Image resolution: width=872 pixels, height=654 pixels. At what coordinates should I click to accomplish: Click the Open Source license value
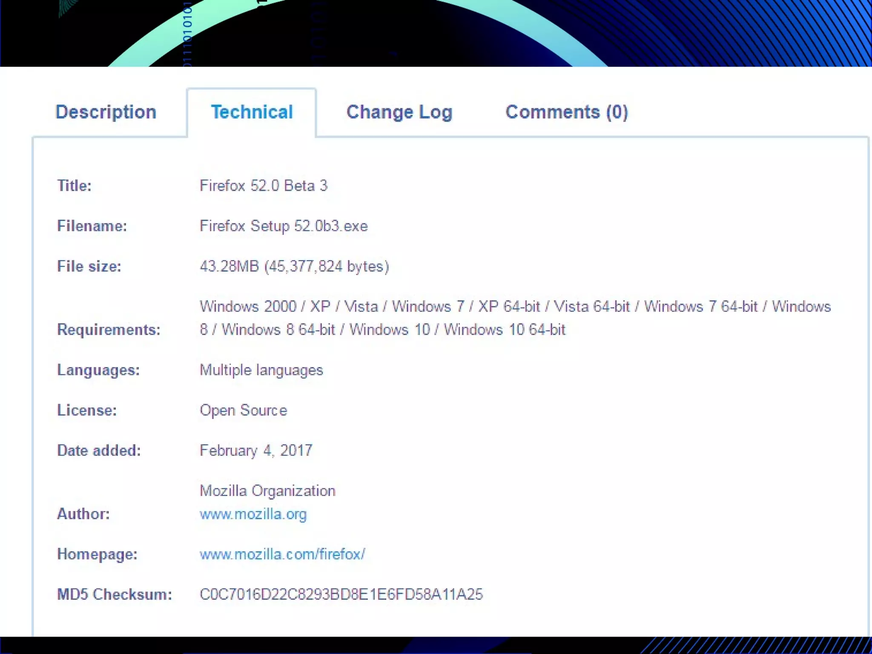(x=243, y=410)
